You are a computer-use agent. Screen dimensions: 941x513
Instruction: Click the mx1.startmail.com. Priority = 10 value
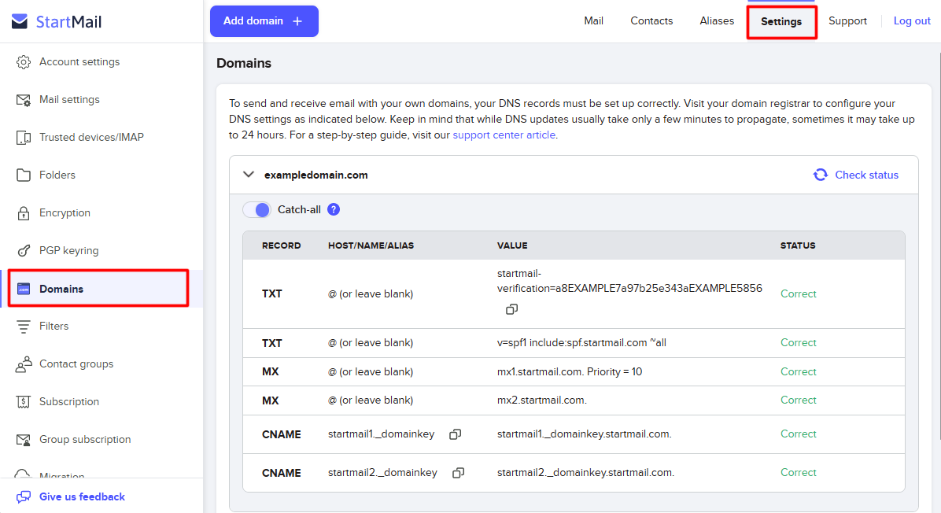[570, 372]
